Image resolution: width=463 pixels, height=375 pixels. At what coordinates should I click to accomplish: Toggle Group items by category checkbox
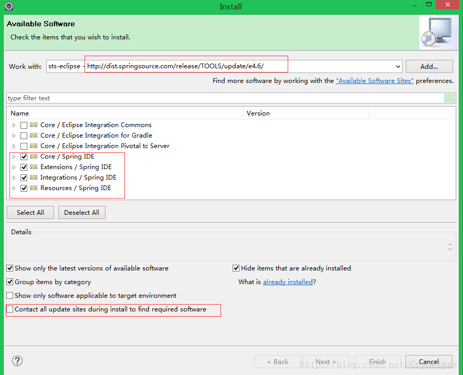click(10, 282)
